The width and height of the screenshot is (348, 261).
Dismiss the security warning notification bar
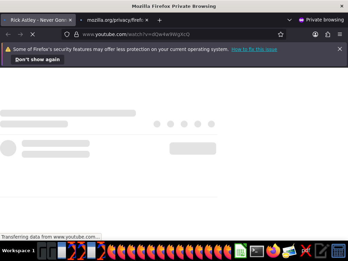pos(340,49)
